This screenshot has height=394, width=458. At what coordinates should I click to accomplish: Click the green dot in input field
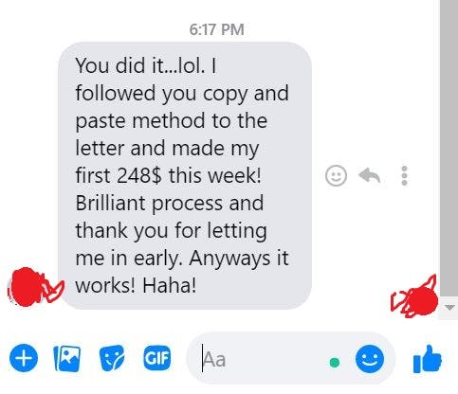(335, 362)
